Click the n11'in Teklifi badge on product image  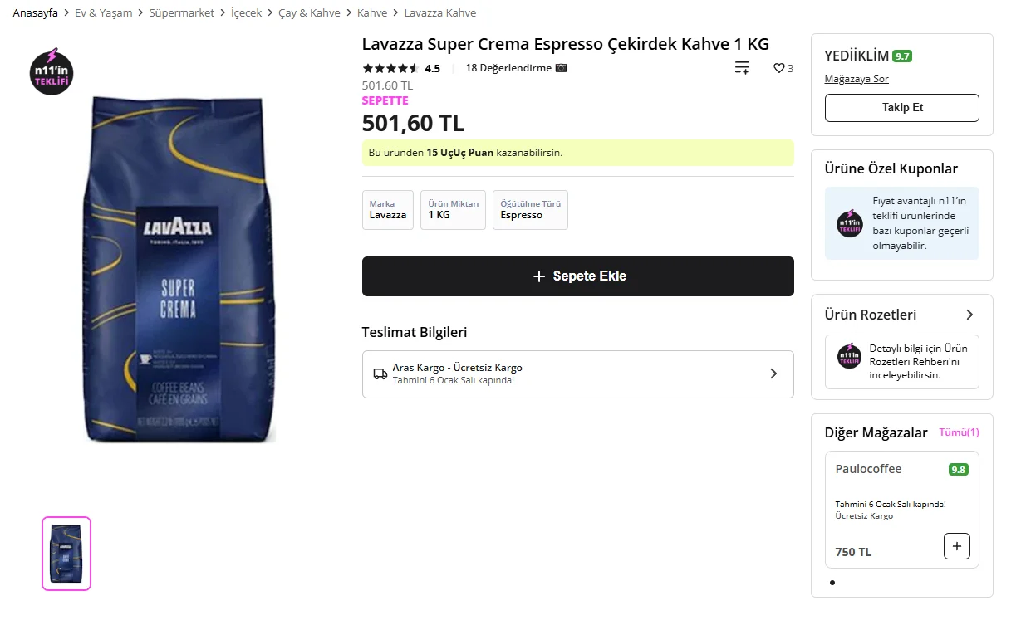[52, 72]
